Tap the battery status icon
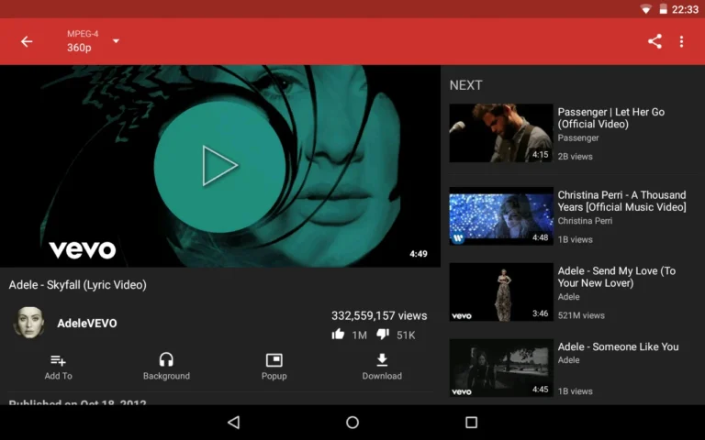705x440 pixels. (663, 9)
